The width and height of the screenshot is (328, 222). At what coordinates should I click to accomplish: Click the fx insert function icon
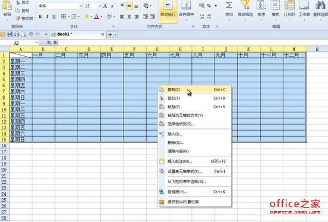(x=55, y=43)
